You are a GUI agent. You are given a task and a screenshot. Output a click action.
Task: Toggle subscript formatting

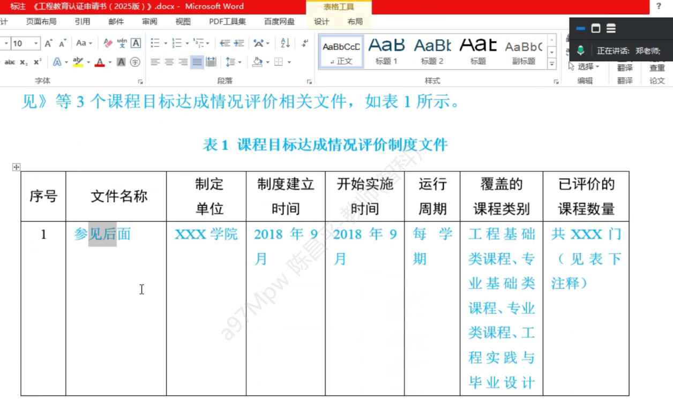[x=24, y=62]
